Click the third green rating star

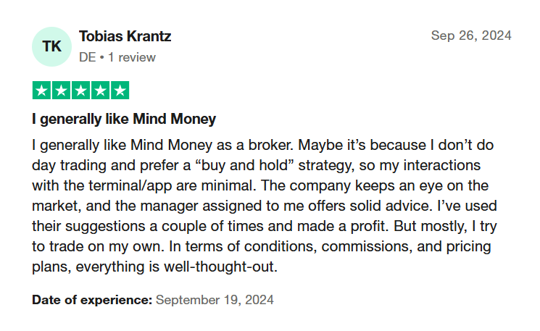81,91
